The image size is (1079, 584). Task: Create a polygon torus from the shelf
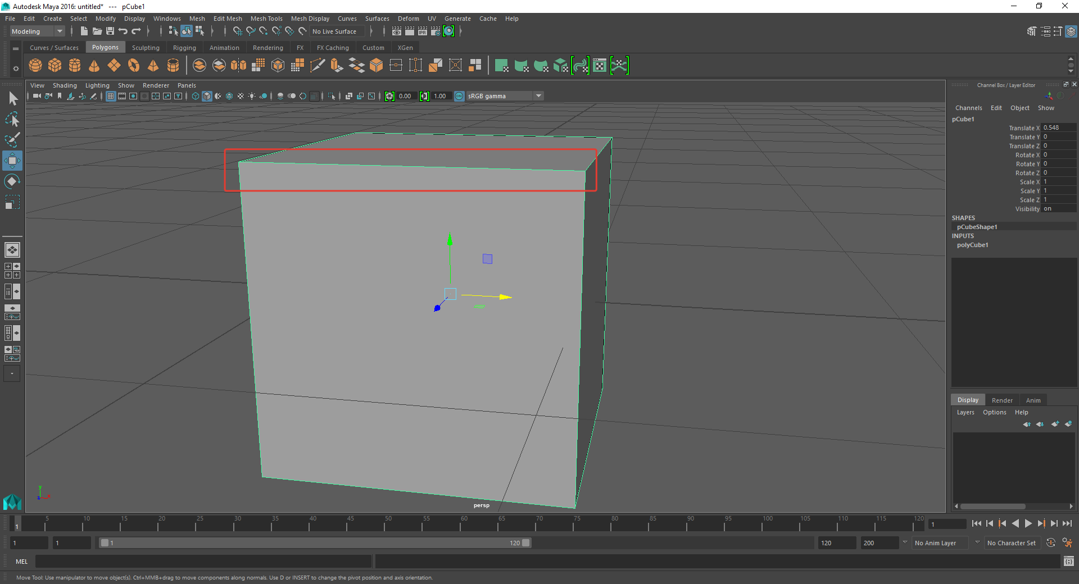(134, 66)
